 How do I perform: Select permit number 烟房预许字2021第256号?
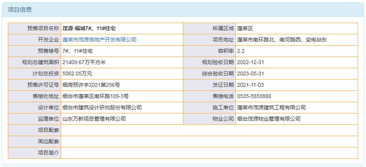(91, 85)
